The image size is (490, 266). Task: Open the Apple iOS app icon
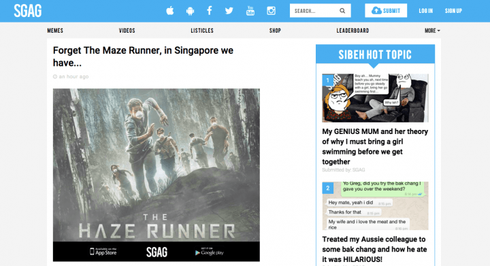(x=169, y=11)
